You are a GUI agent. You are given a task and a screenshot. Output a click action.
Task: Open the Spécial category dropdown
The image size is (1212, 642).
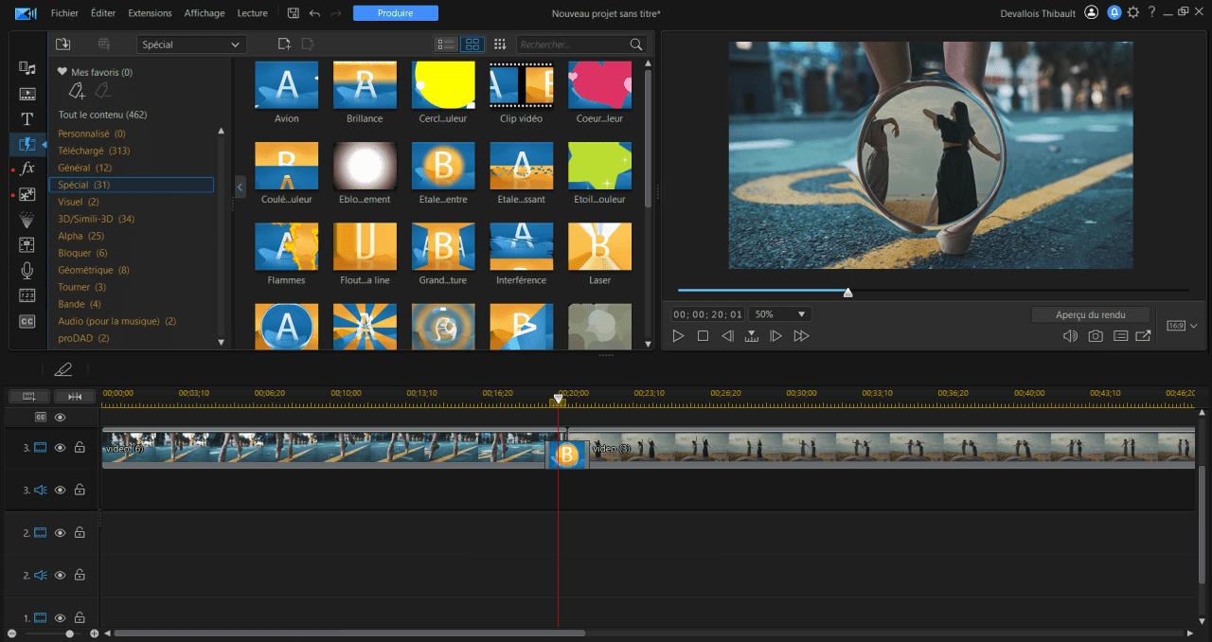(191, 45)
